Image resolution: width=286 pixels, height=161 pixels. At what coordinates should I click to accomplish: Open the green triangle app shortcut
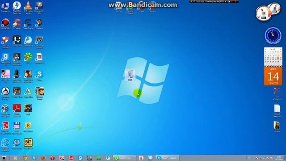click(28, 92)
